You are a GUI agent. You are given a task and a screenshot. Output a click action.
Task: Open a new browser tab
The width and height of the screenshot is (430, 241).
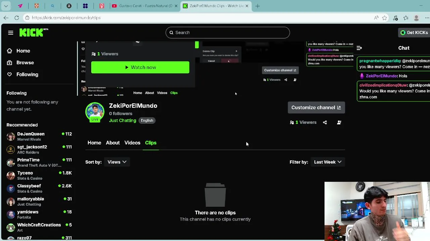coord(258,6)
